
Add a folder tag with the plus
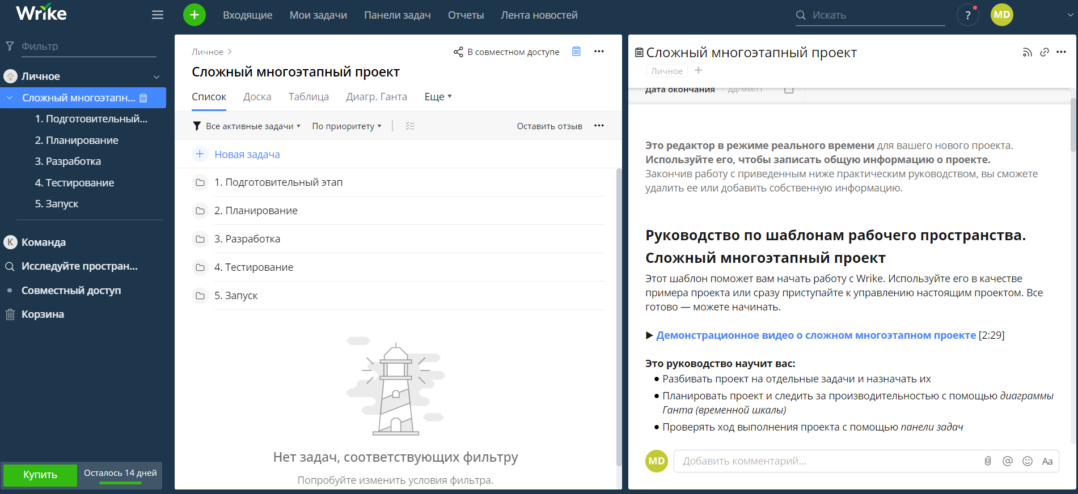pos(699,70)
